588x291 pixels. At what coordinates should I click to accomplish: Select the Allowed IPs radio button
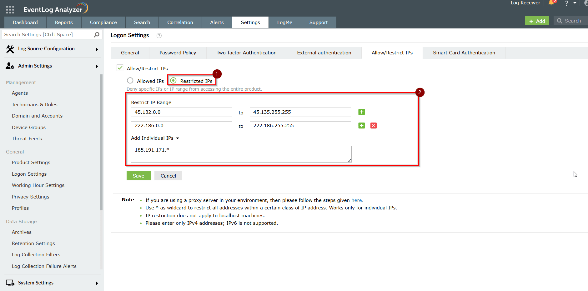pyautogui.click(x=130, y=81)
